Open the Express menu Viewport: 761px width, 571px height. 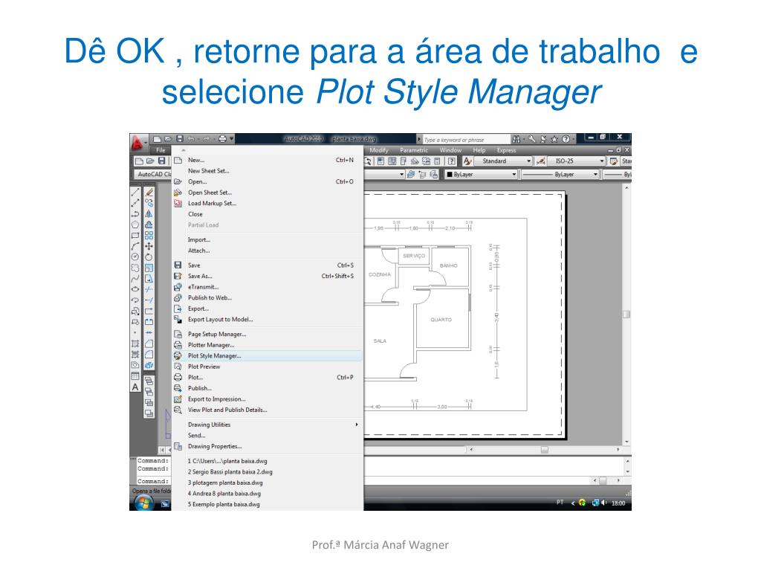[506, 150]
